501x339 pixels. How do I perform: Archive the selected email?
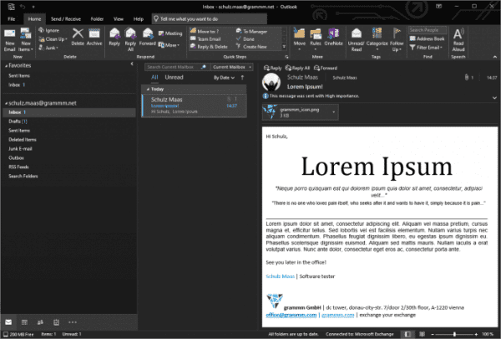(94, 37)
